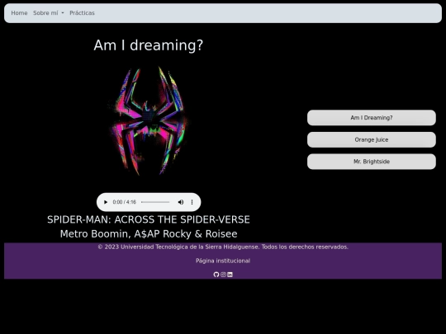446x334 pixels.
Task: Click the Spider-Verse album cover image
Action: point(149,121)
